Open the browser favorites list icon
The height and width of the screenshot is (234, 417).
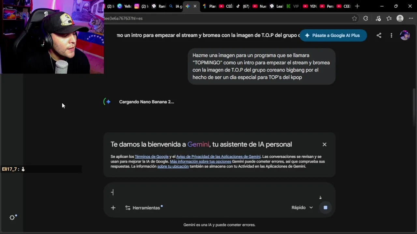[389, 19]
